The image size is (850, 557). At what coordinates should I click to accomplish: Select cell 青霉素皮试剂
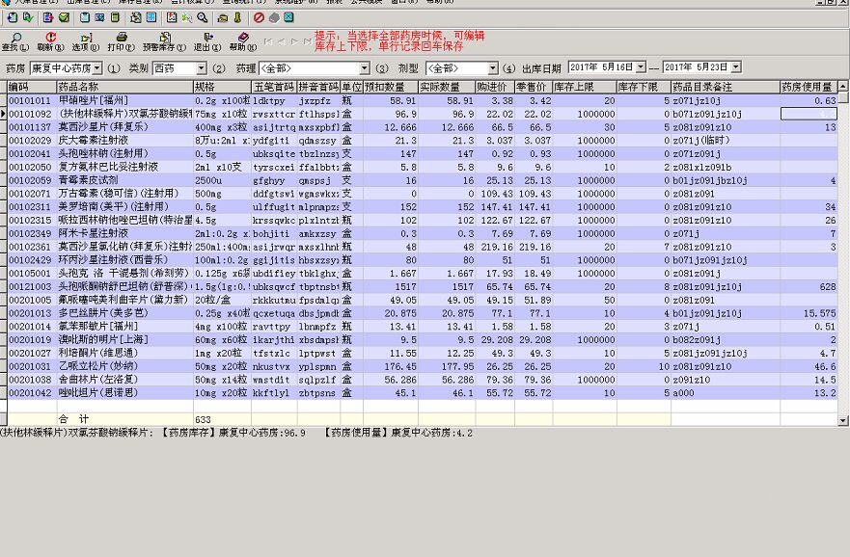(124, 180)
